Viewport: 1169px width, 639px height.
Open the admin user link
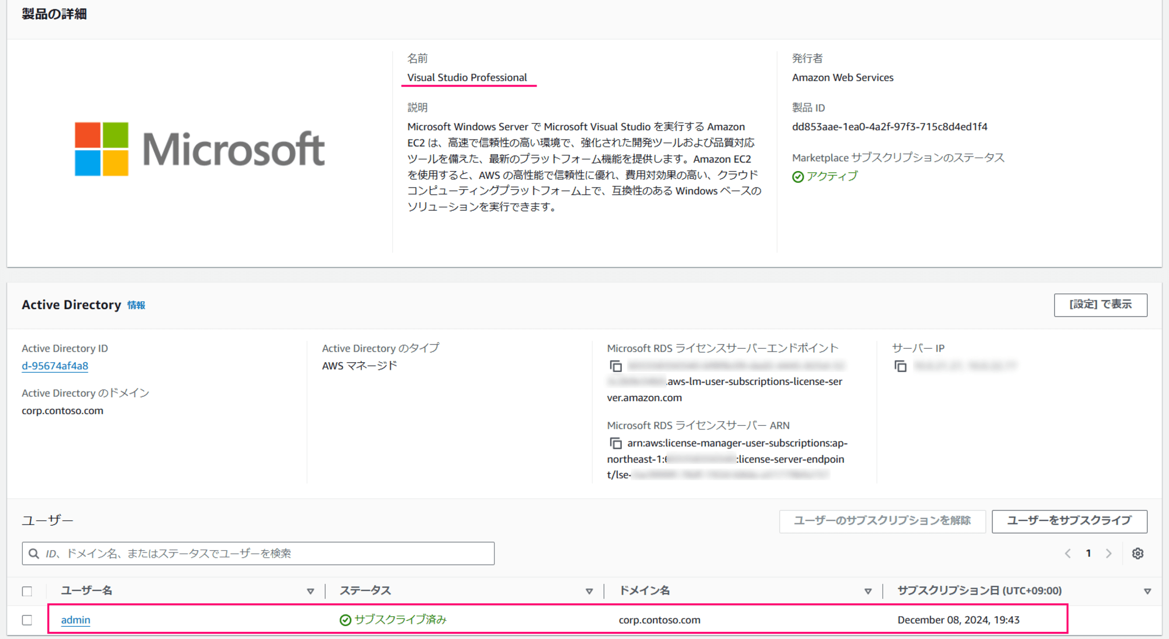[x=75, y=620]
